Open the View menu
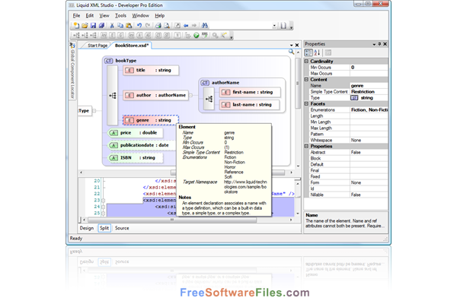This screenshot has height=304, width=457. [104, 16]
